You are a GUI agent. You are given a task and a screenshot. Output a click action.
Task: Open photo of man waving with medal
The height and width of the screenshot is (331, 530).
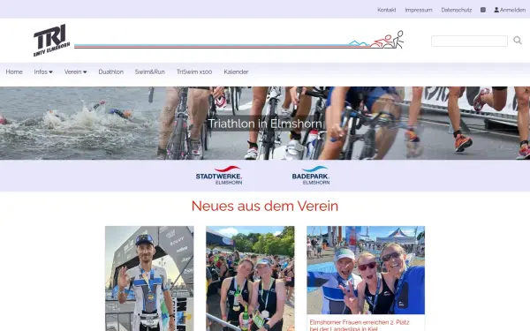coord(149,278)
